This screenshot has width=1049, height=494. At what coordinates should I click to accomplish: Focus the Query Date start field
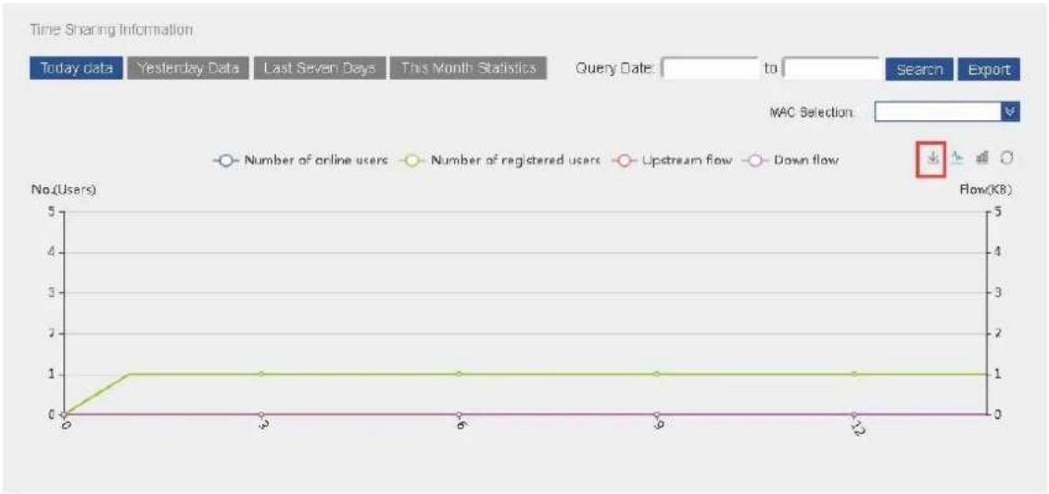(711, 68)
